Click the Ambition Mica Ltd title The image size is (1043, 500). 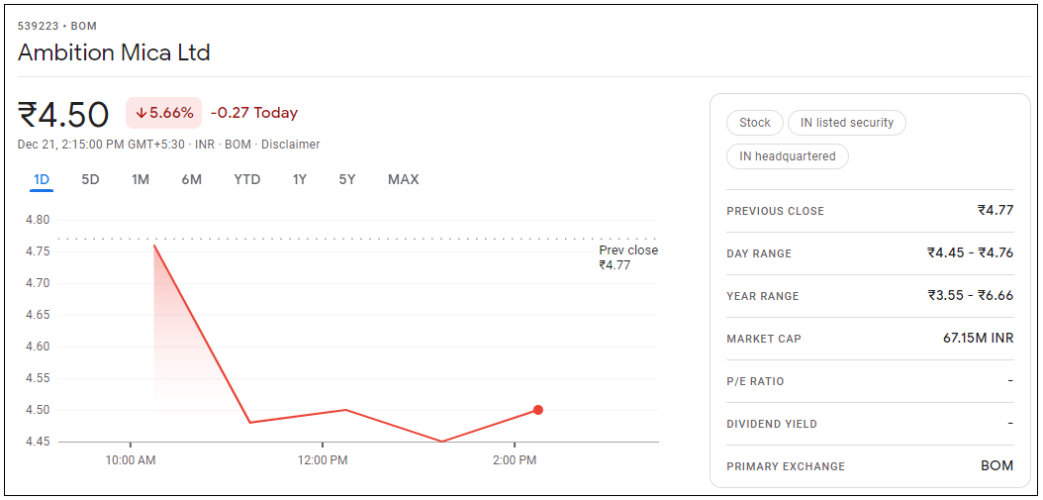click(x=114, y=52)
